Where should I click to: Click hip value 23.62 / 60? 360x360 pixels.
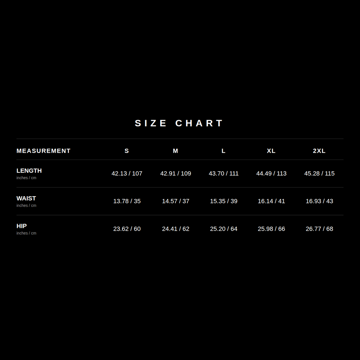coord(127,229)
